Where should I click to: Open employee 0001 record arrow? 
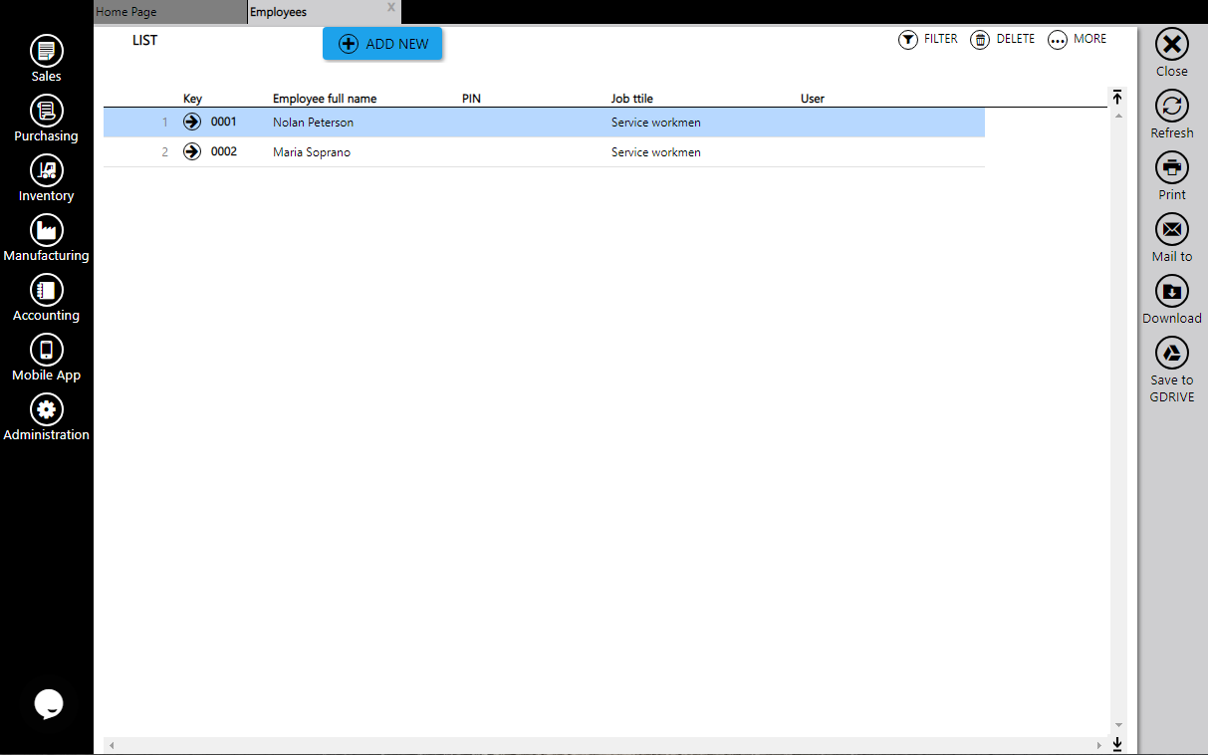click(192, 123)
